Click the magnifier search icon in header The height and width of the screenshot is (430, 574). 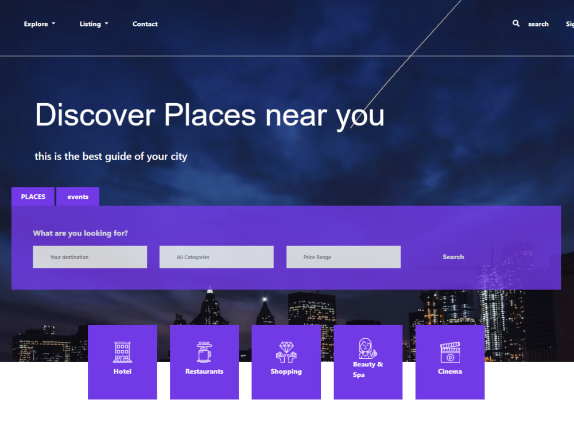(516, 24)
